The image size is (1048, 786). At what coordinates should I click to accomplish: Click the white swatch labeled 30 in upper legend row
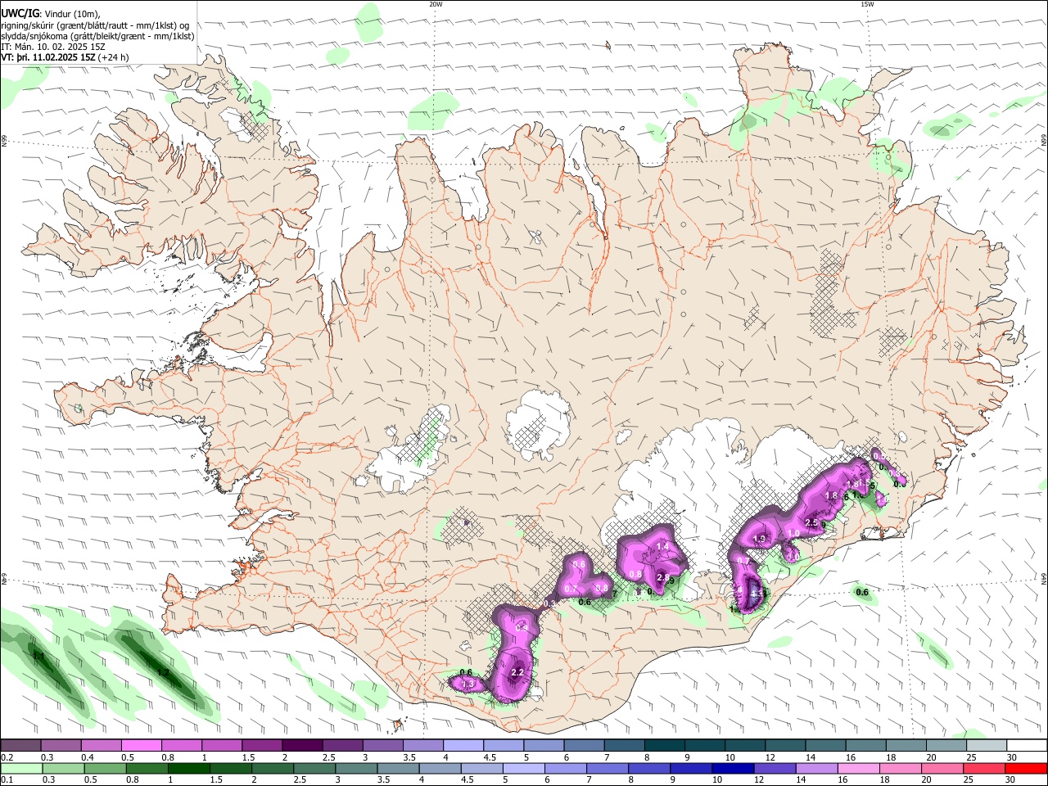coord(1027,745)
